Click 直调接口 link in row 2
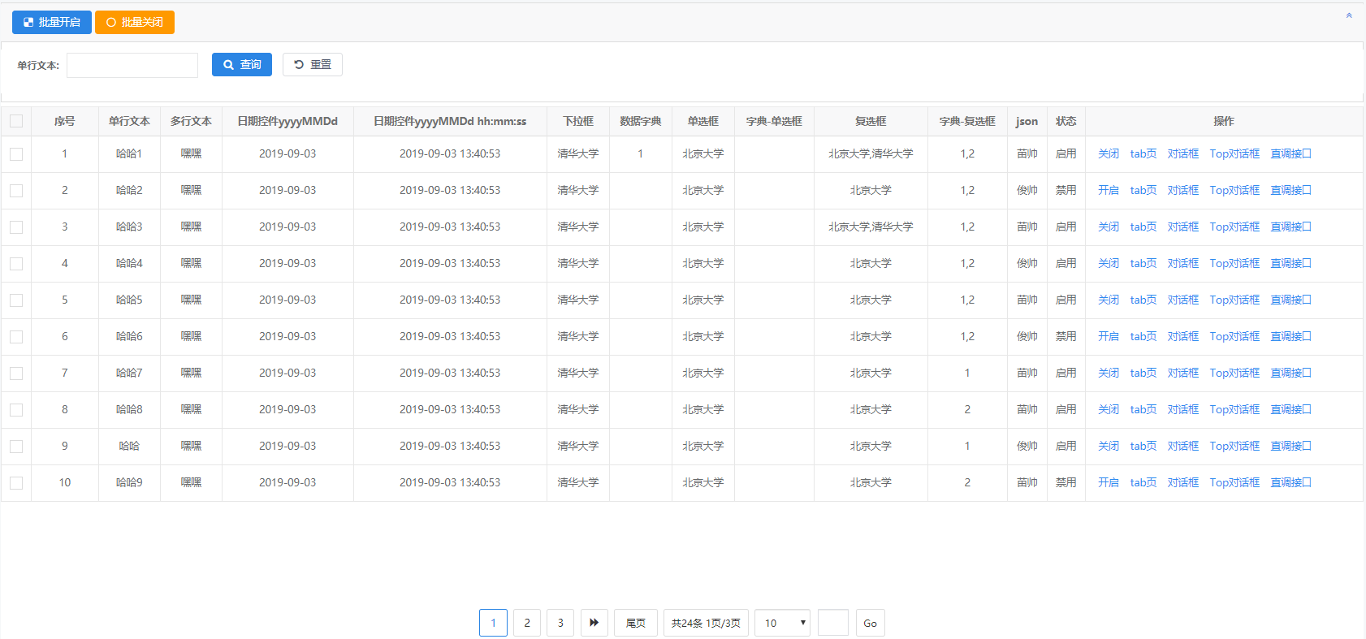Image resolution: width=1366 pixels, height=639 pixels. tap(1291, 190)
